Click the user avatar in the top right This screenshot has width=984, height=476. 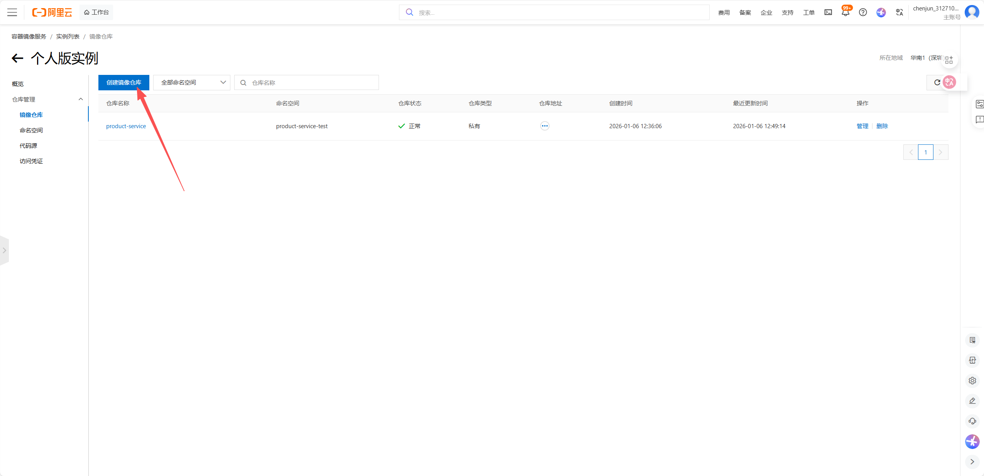click(x=972, y=12)
